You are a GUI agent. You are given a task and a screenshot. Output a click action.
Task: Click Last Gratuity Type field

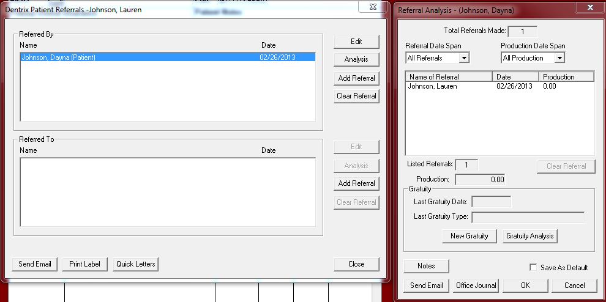[x=528, y=217]
